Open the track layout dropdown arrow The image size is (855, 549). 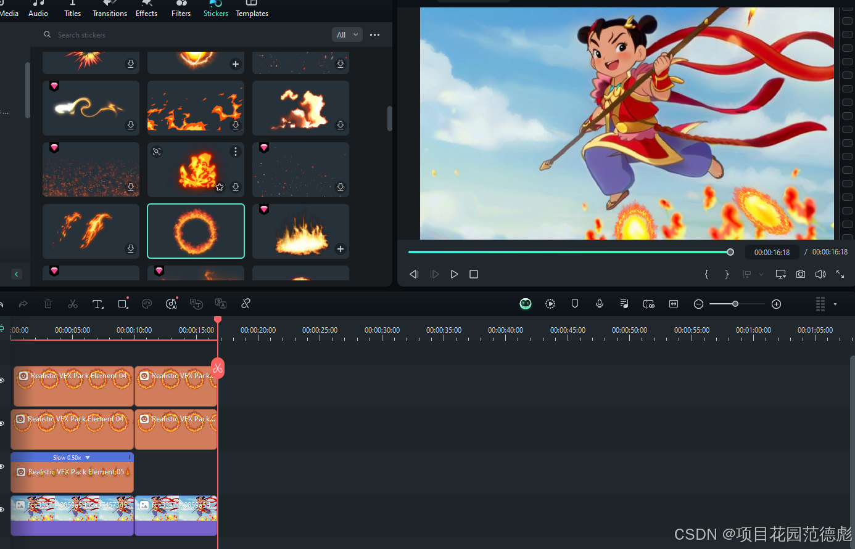point(835,304)
